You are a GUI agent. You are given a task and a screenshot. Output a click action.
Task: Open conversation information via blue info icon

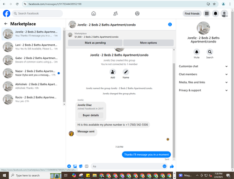(x=170, y=24)
